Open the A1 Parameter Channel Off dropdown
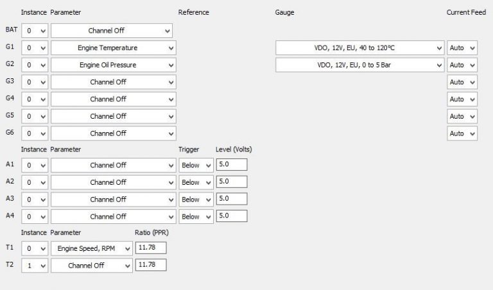 point(114,166)
